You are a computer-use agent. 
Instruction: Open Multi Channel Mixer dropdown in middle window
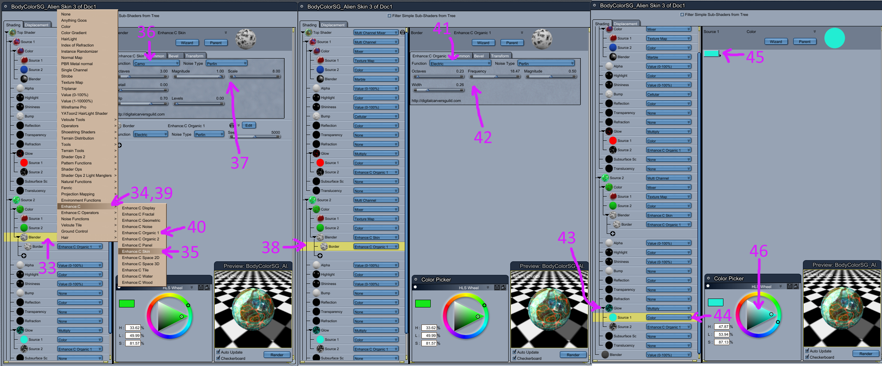click(x=376, y=33)
